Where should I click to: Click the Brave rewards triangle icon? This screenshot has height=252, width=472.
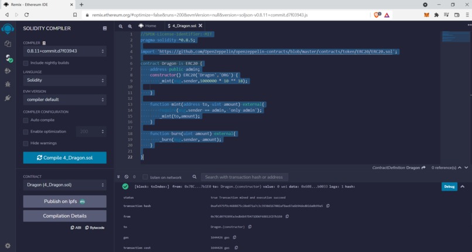387,15
